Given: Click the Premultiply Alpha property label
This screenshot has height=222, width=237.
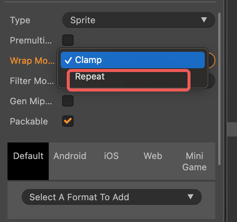Looking at the screenshot, I should pos(31,40).
